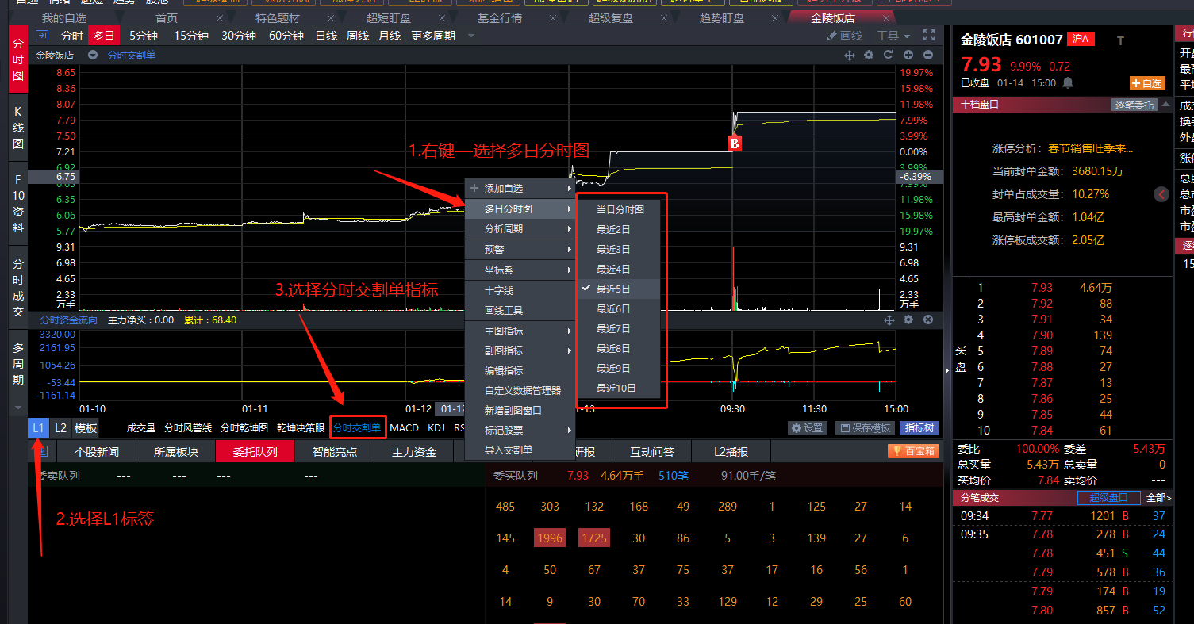
Task: Click the move icon in the 分时资金流向 sub-chart header
Action: 889,320
